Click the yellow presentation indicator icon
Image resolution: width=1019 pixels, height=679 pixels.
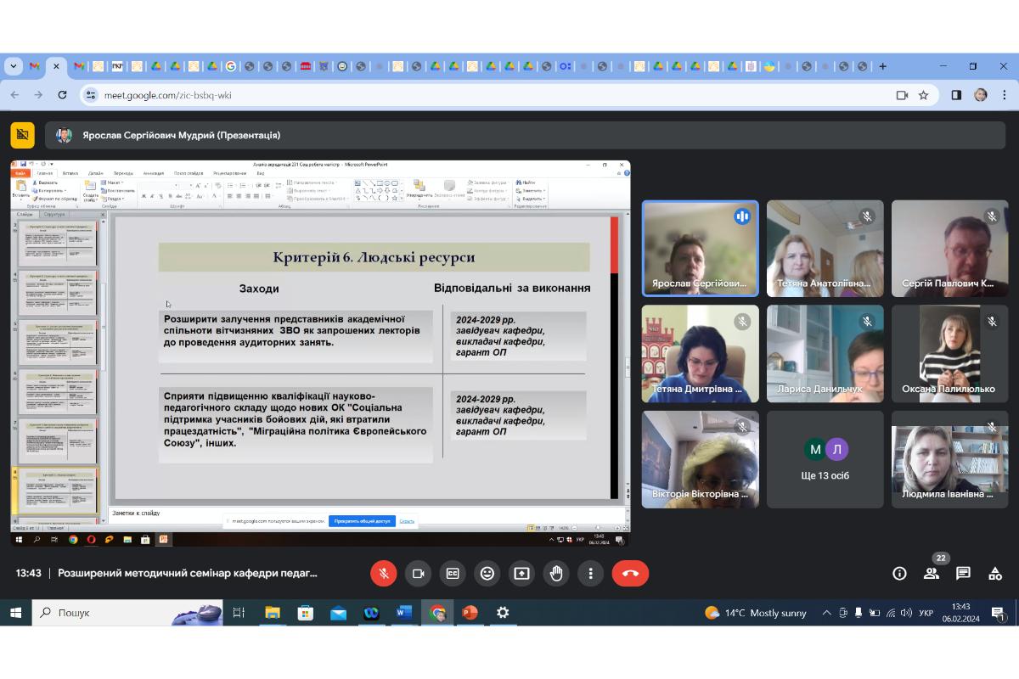(23, 135)
